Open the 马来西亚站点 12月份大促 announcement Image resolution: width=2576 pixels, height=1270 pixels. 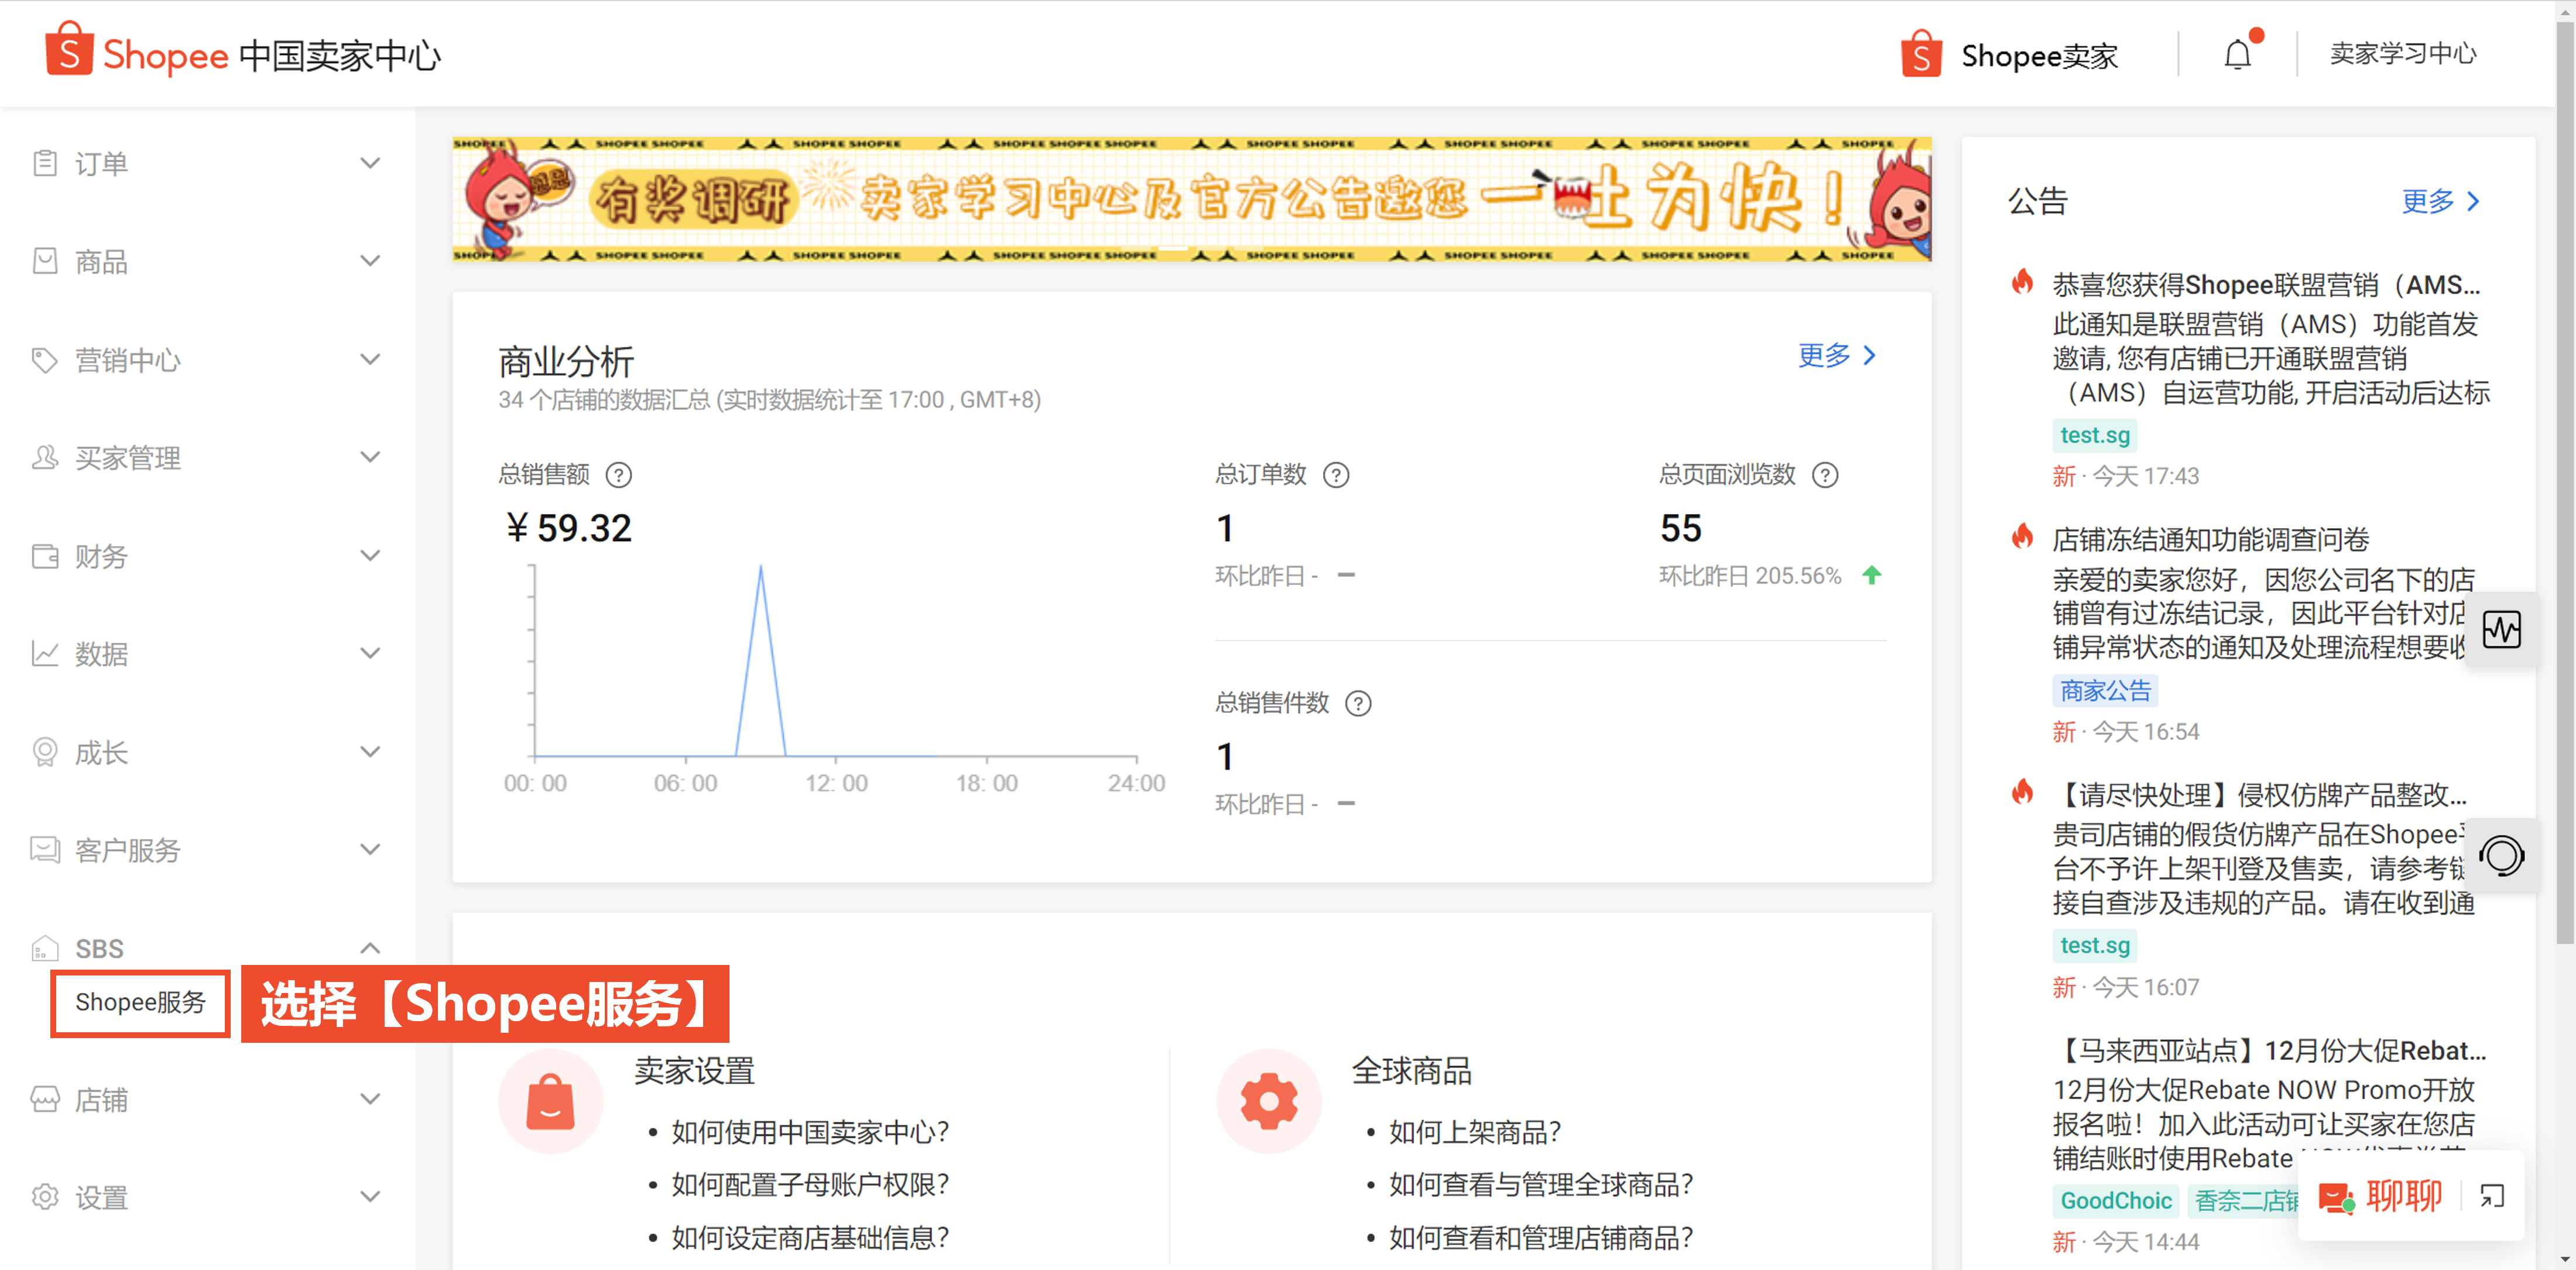[x=2270, y=1050]
